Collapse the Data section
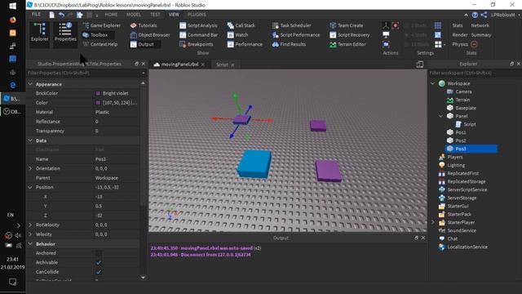This screenshot has height=294, width=522. pos(30,140)
